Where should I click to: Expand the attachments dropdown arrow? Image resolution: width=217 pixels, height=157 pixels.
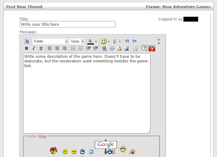pos(120,41)
